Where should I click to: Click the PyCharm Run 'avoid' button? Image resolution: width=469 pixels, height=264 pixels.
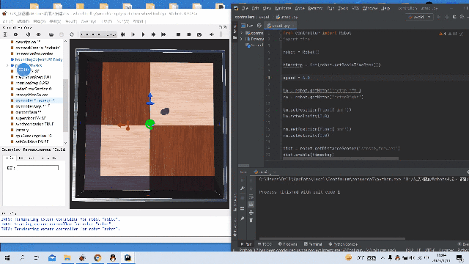click(x=439, y=17)
